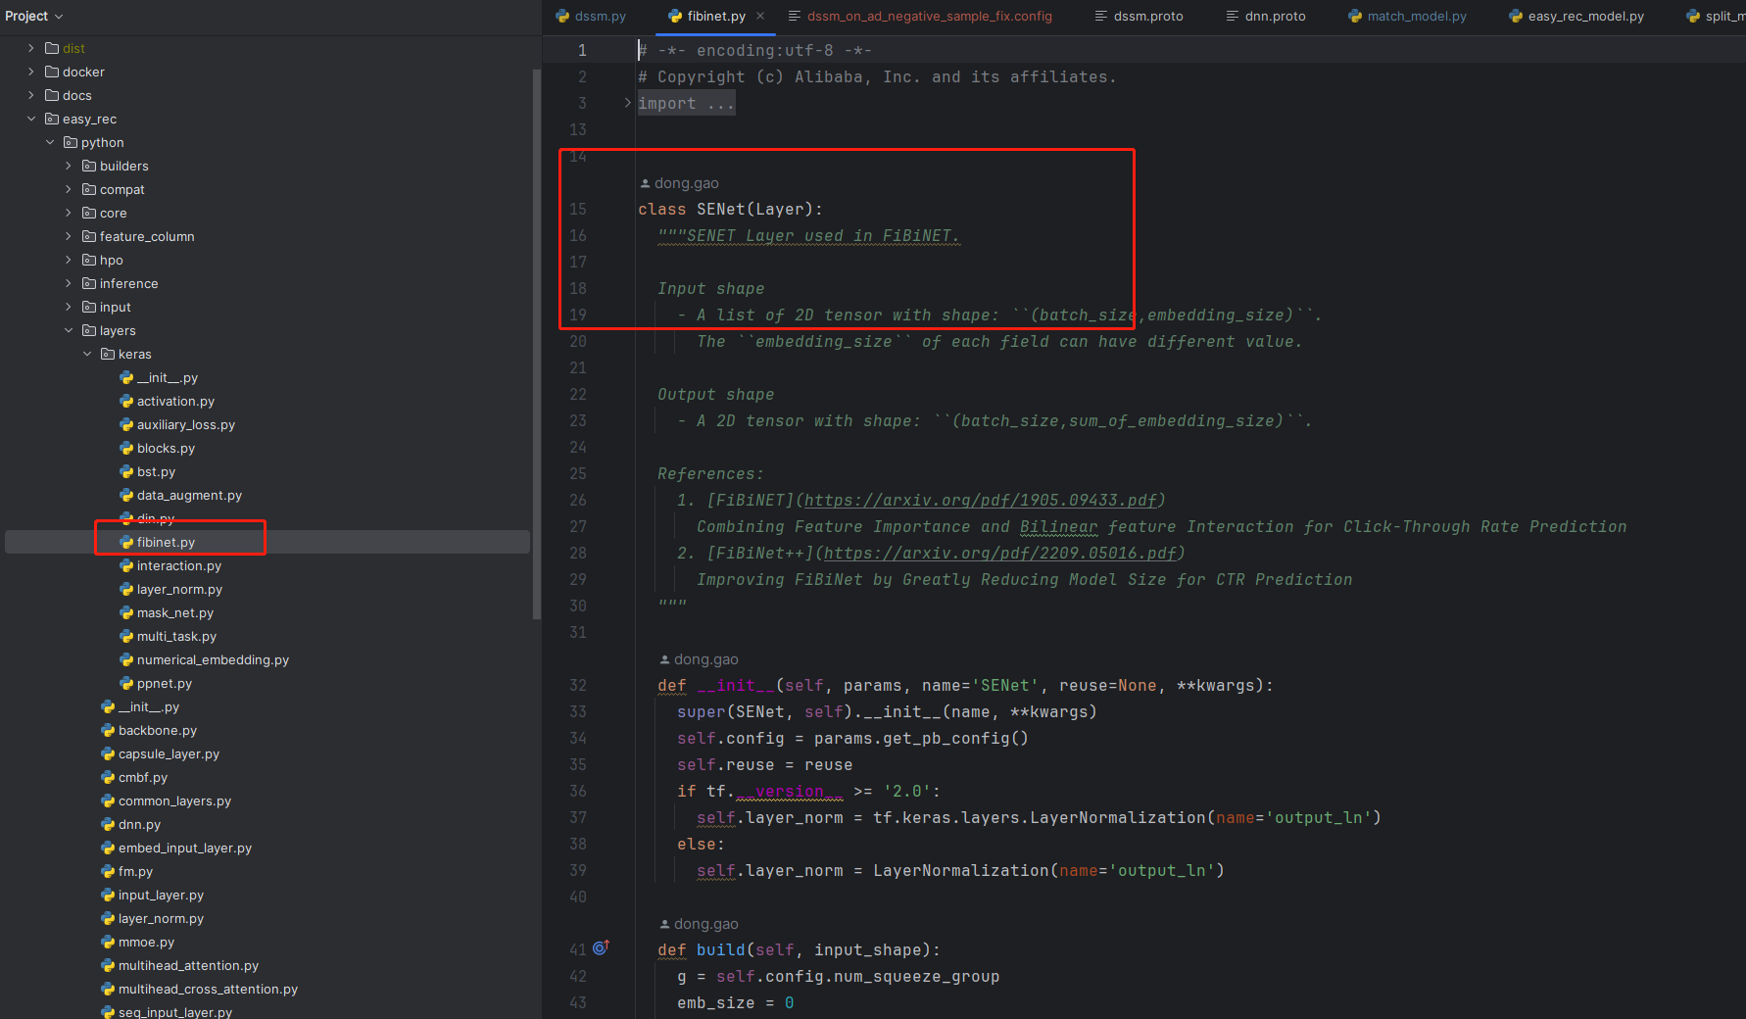Image resolution: width=1746 pixels, height=1019 pixels.
Task: Click line number 32 in gutter
Action: tap(578, 686)
